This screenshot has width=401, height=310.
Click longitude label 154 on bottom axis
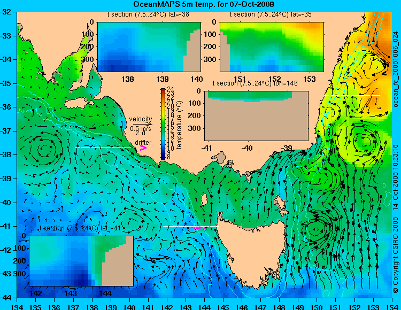coord(392,307)
